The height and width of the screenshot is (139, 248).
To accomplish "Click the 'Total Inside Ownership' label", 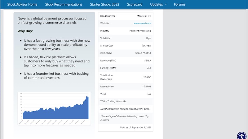I will pos(106,77).
